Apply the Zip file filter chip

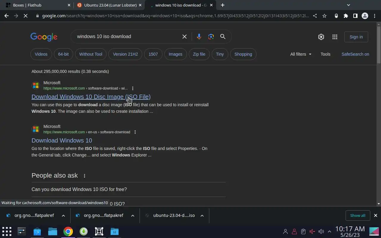pos(199,54)
